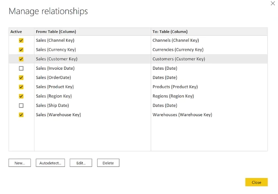
Task: Click the To: Table (Column) header
Action: point(170,31)
